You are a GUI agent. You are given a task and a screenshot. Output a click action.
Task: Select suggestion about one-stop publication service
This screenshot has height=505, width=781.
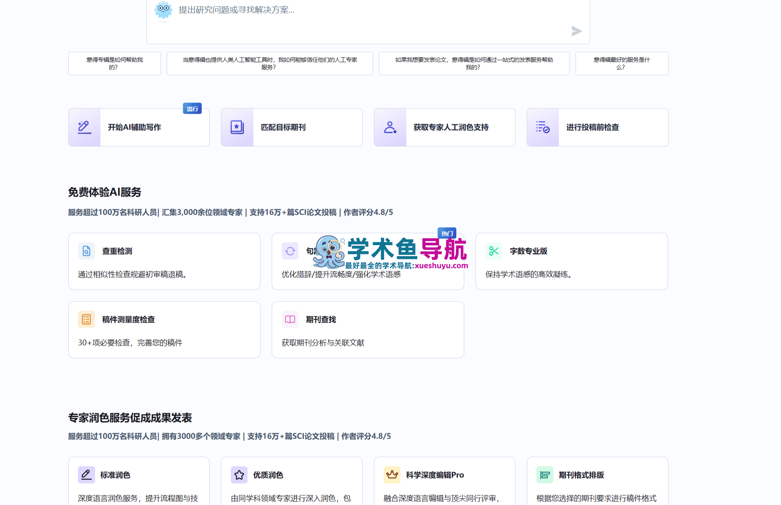474,63
